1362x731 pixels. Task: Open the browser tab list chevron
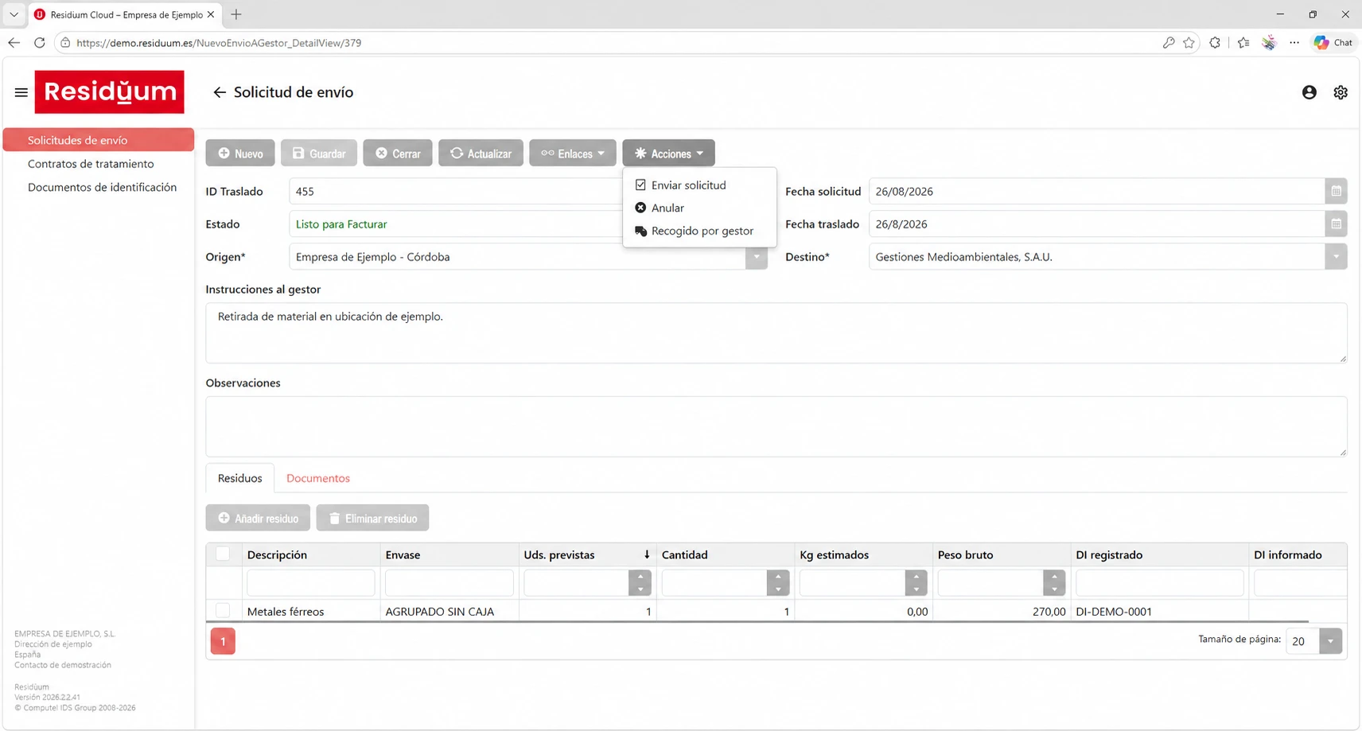tap(14, 14)
